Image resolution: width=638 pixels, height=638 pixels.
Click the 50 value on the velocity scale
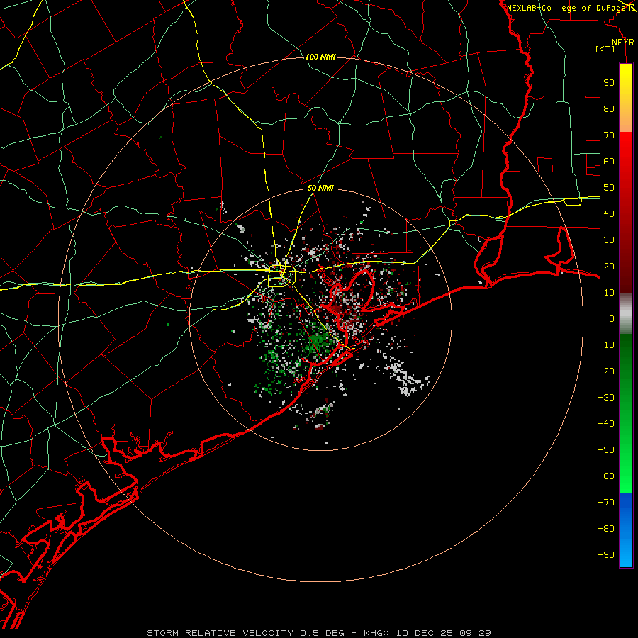click(609, 188)
